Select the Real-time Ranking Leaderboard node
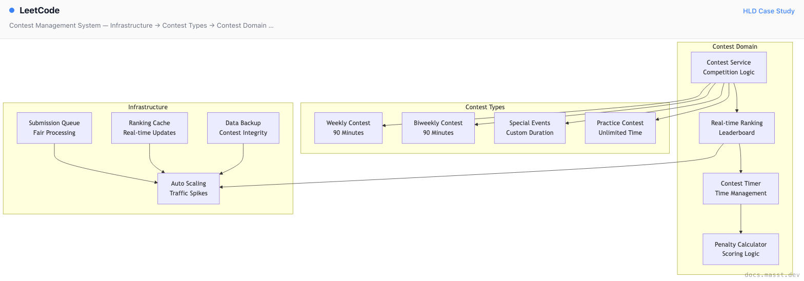This screenshot has width=804, height=281. [737, 128]
